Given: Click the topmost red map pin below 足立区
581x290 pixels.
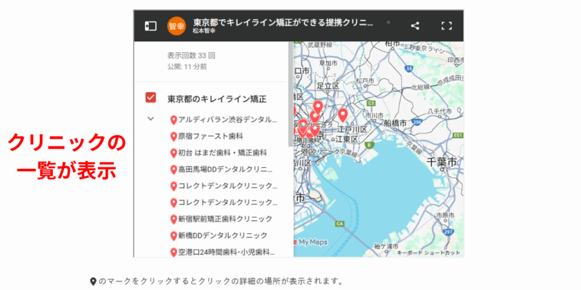Looking at the screenshot, I should tap(318, 107).
